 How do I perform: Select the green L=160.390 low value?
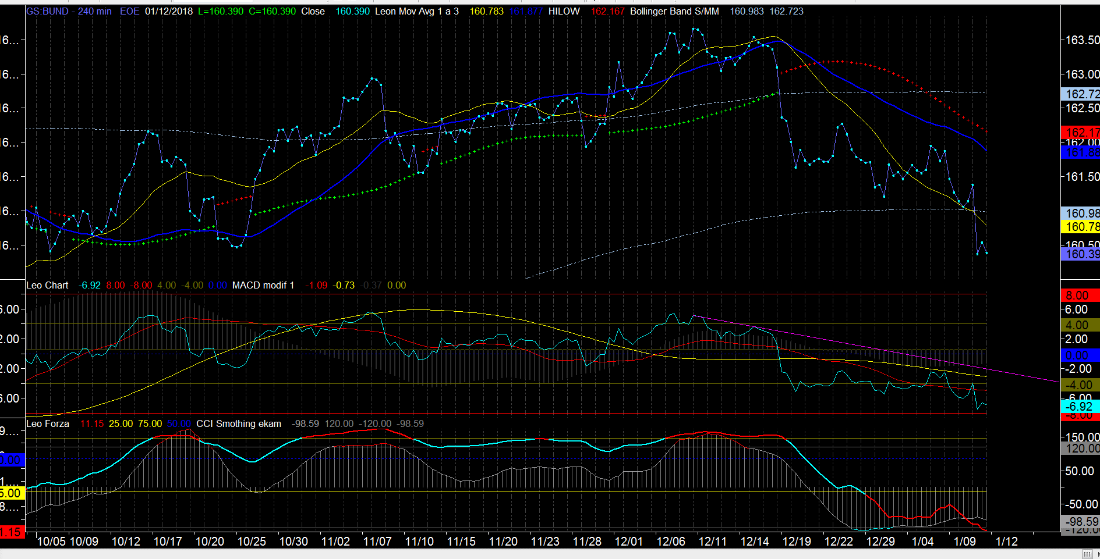221,11
